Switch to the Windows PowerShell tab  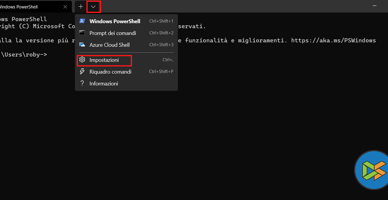[x=21, y=7]
